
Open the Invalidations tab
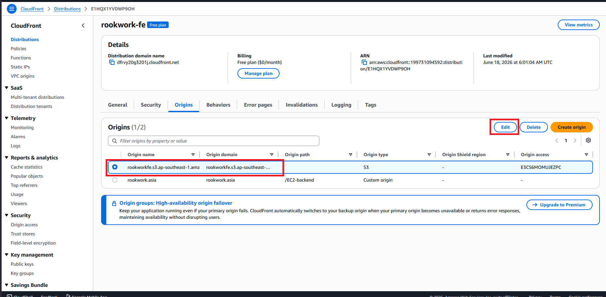pyautogui.click(x=302, y=105)
